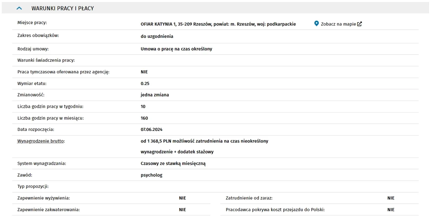Click the Wymiar etatu value 0.25
Screen dimensions: 431x223
[x=145, y=84]
